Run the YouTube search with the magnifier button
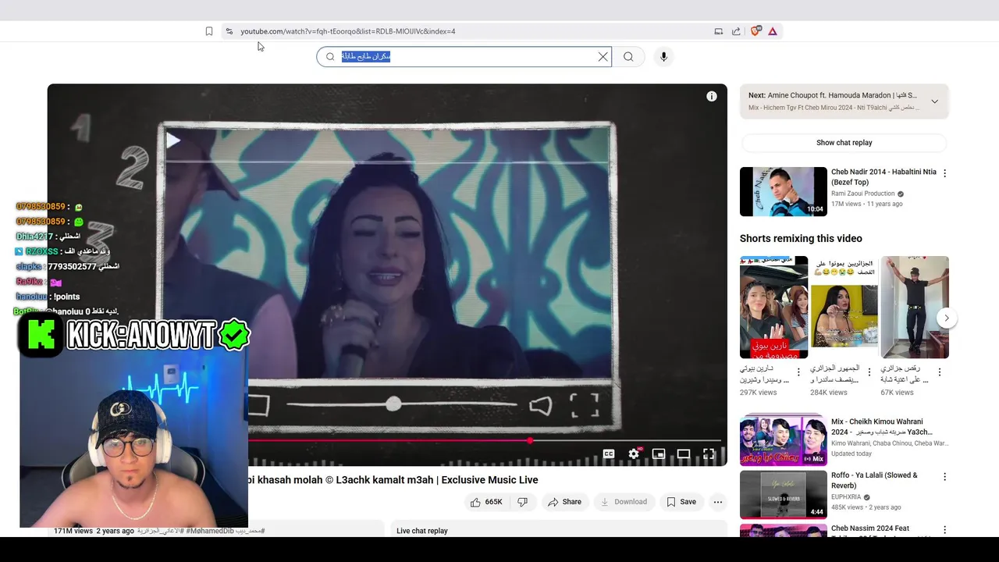999x562 pixels. [628, 56]
